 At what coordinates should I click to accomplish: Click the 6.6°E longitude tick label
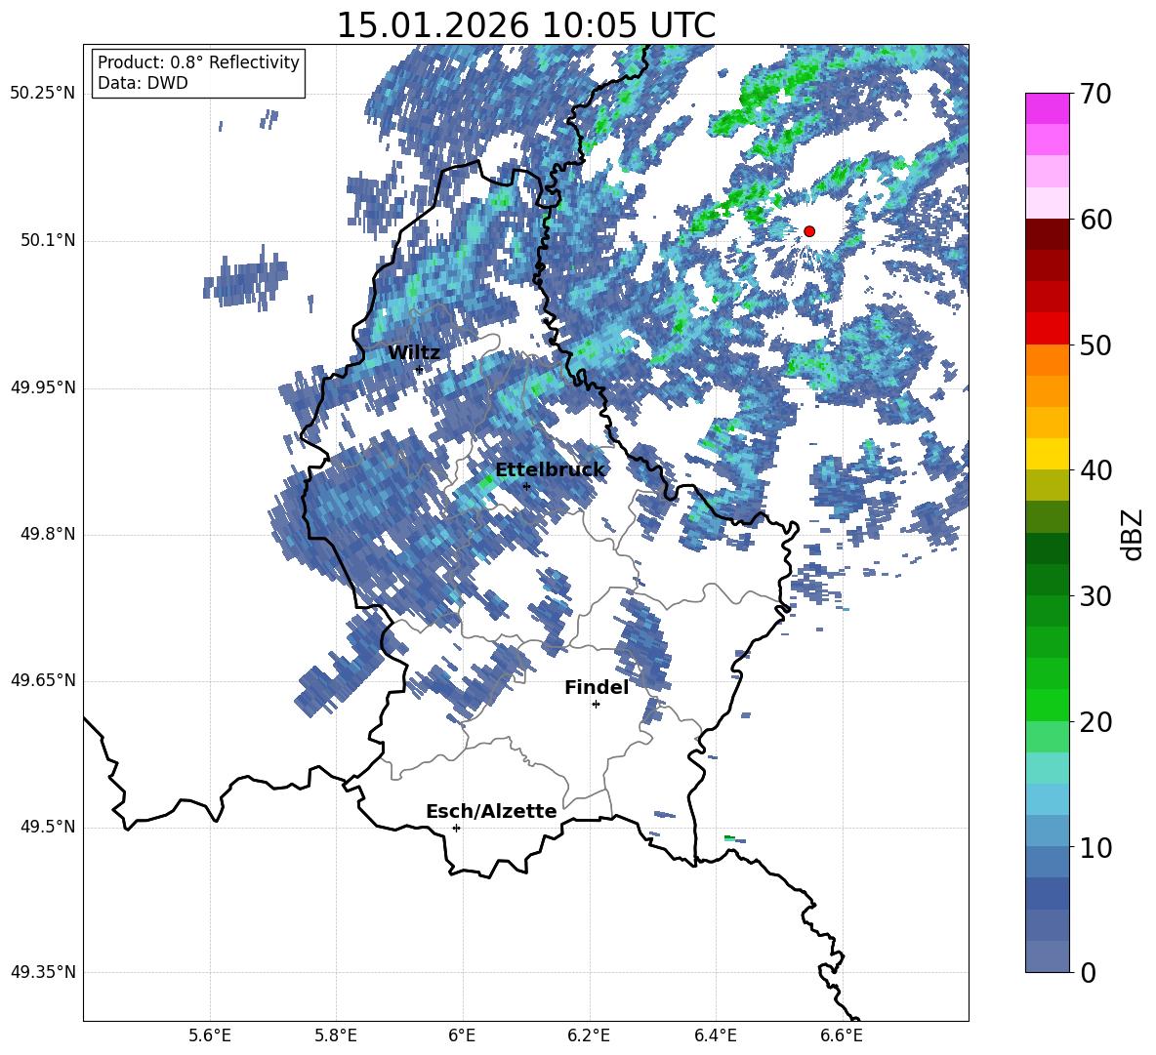842,1035
